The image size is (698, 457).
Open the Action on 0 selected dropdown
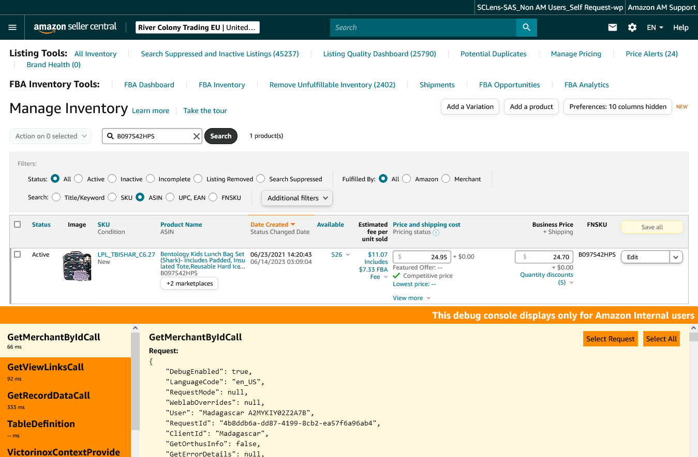pyautogui.click(x=51, y=136)
